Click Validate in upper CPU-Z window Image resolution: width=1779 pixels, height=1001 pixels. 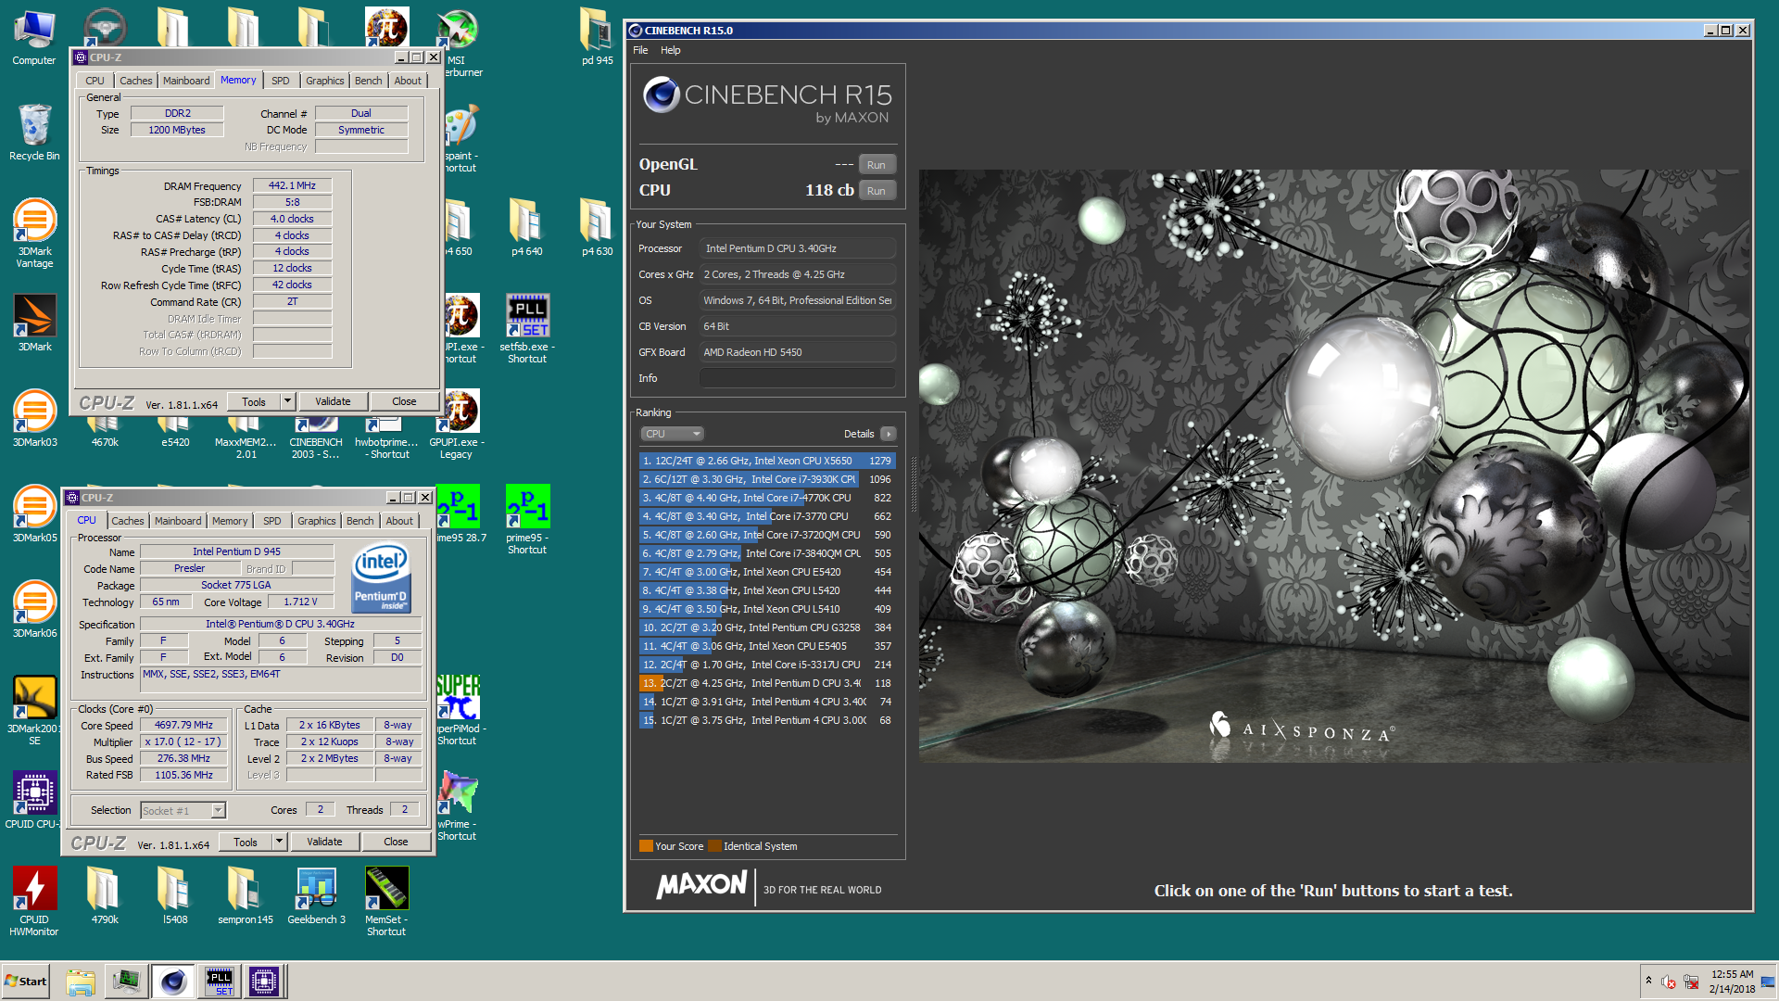[x=333, y=401]
